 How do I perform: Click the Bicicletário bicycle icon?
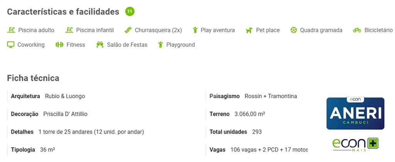pos(357,30)
